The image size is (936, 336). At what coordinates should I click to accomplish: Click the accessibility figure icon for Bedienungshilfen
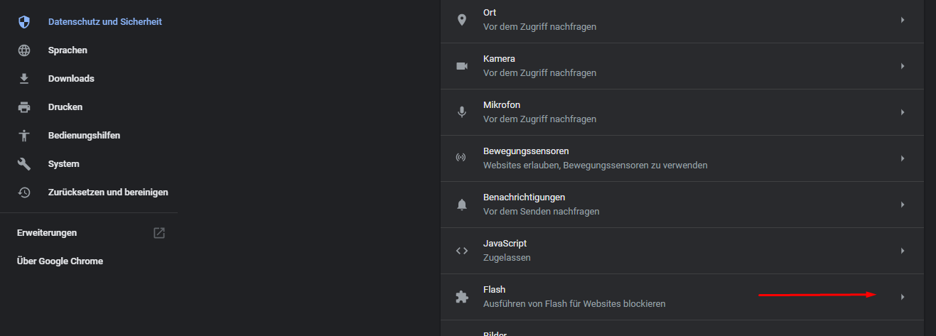coord(24,136)
